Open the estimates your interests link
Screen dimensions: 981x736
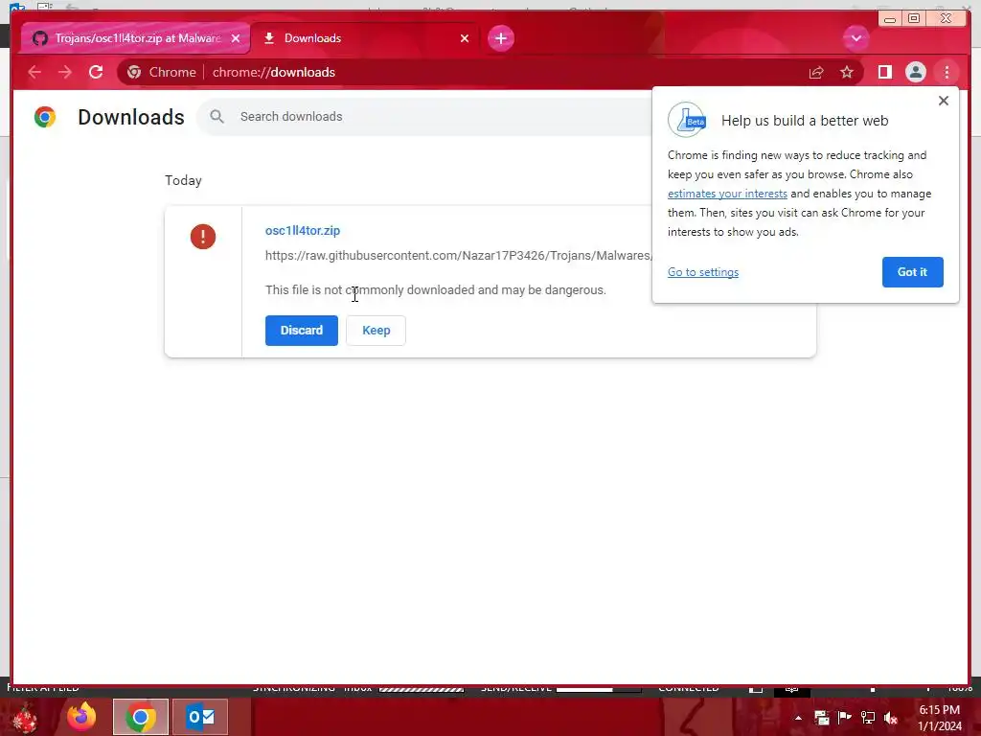[x=727, y=194]
